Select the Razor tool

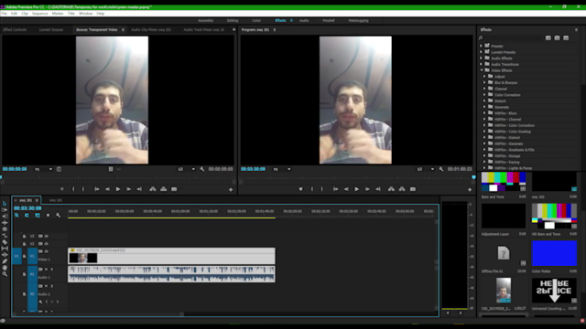click(x=5, y=241)
